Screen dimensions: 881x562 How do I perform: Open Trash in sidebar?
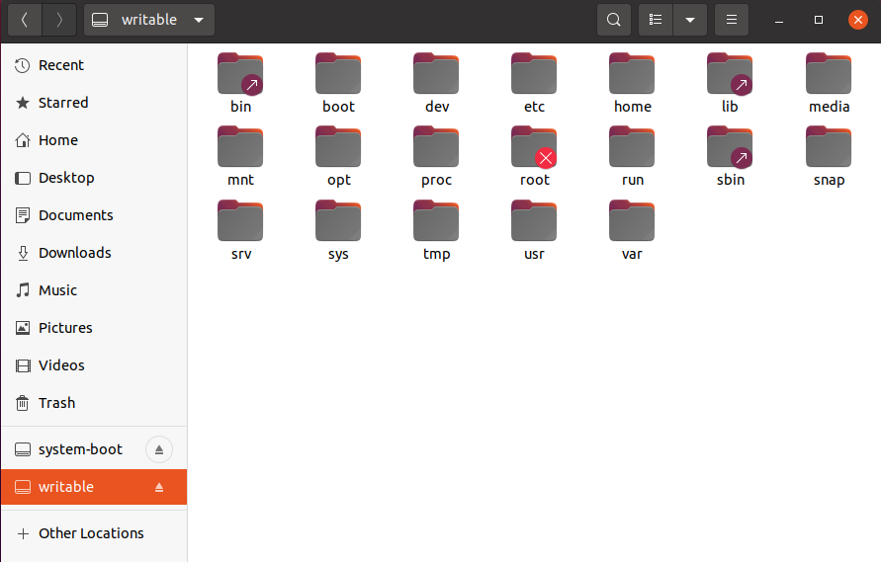[x=94, y=403]
